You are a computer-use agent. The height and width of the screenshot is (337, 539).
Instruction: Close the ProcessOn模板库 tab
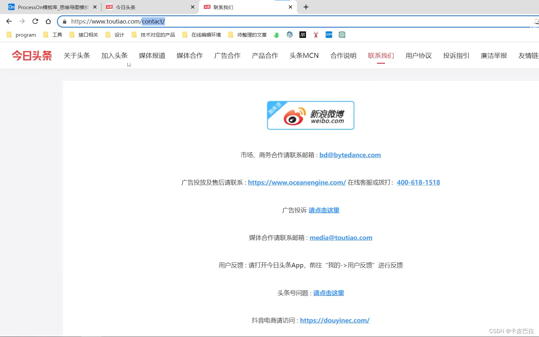coord(95,7)
